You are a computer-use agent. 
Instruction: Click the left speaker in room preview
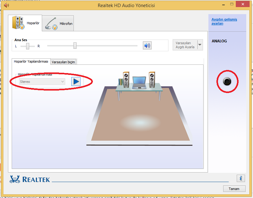pyautogui.click(x=126, y=80)
